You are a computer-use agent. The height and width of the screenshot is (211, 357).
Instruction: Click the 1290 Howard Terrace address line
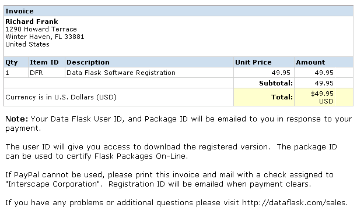point(41,29)
